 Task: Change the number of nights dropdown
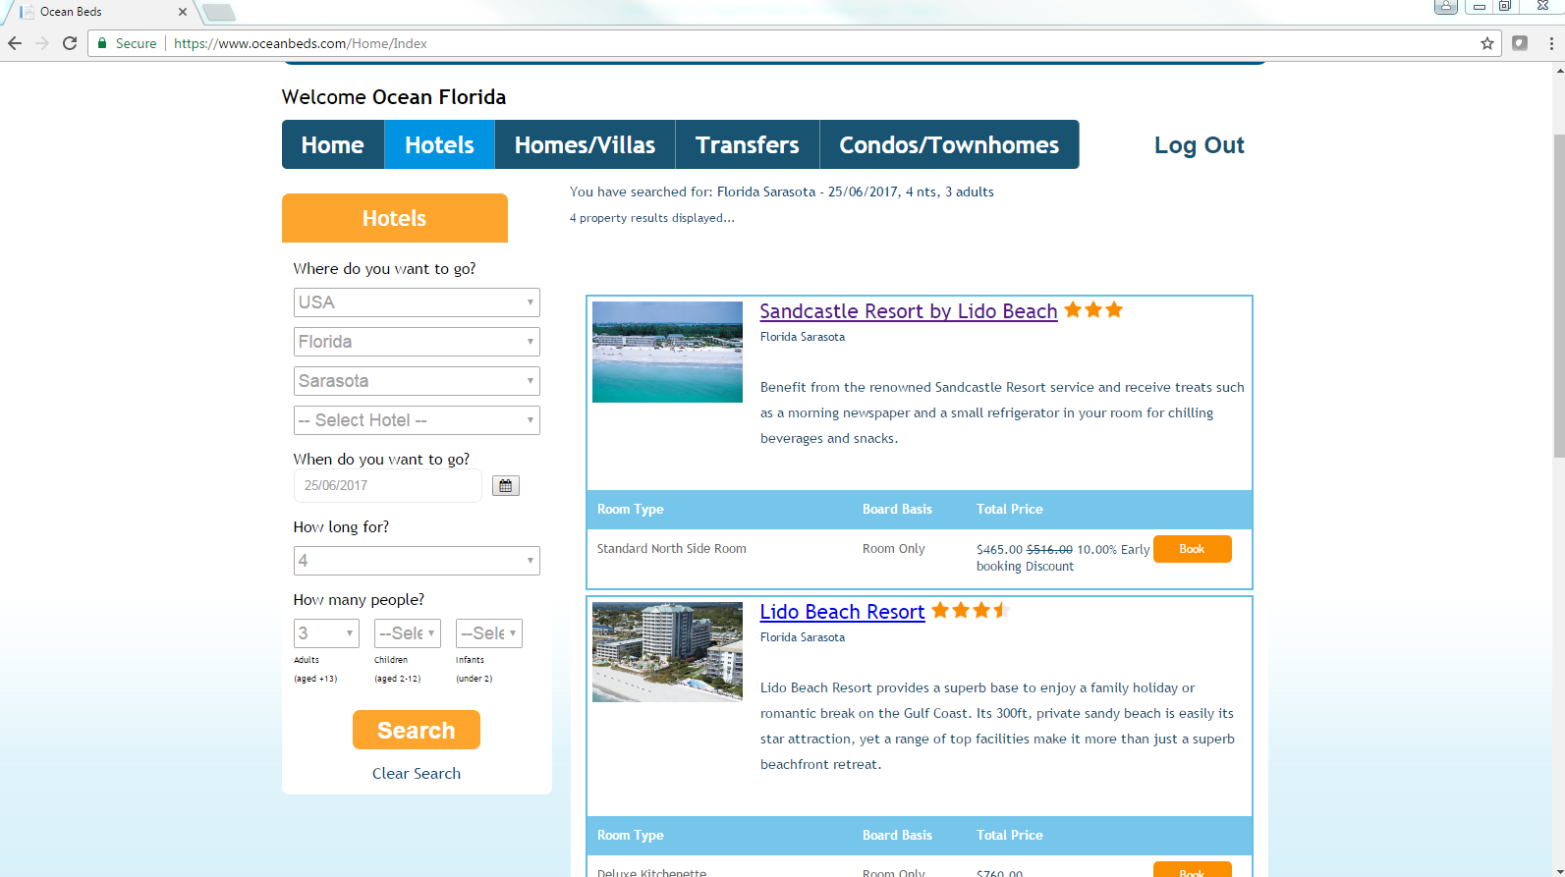click(x=417, y=561)
